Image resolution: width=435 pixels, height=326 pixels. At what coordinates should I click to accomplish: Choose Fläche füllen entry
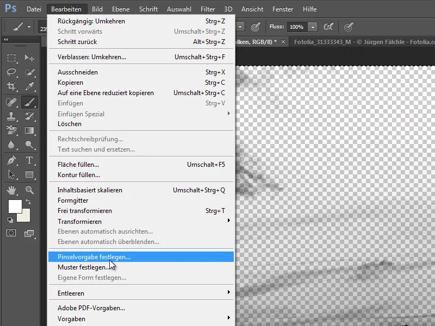141,165
